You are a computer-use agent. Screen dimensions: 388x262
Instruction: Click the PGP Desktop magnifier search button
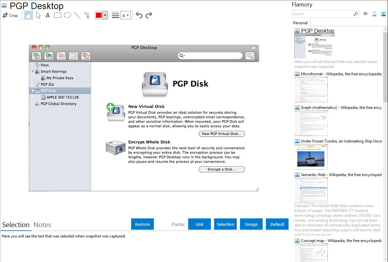coord(250,56)
